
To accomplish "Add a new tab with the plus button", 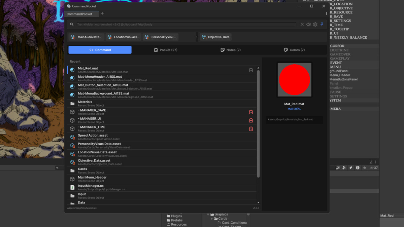I will (102, 13).
